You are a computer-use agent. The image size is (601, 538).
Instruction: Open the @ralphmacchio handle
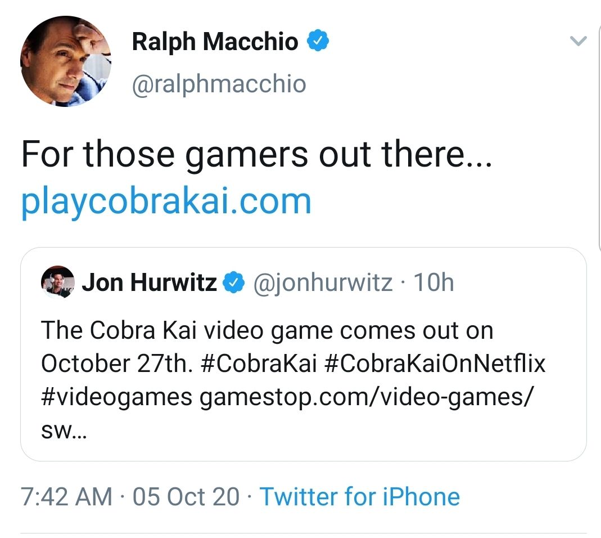point(219,84)
